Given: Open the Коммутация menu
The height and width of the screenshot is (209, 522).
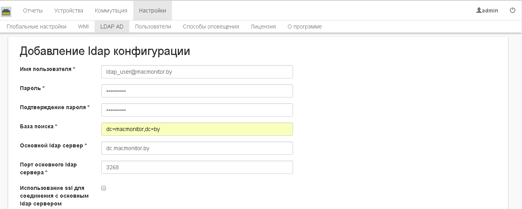Looking at the screenshot, I should tap(111, 11).
